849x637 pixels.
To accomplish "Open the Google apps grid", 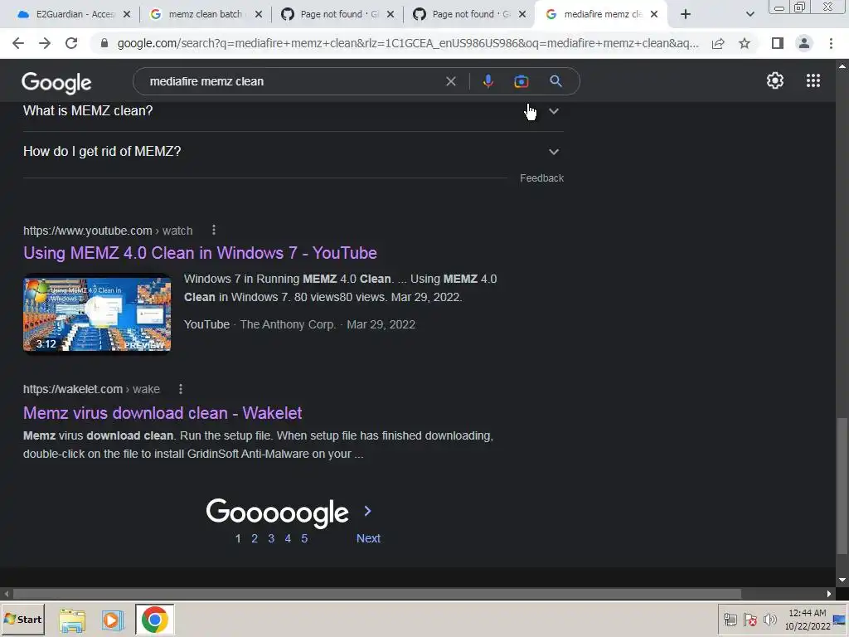I will coord(813,80).
